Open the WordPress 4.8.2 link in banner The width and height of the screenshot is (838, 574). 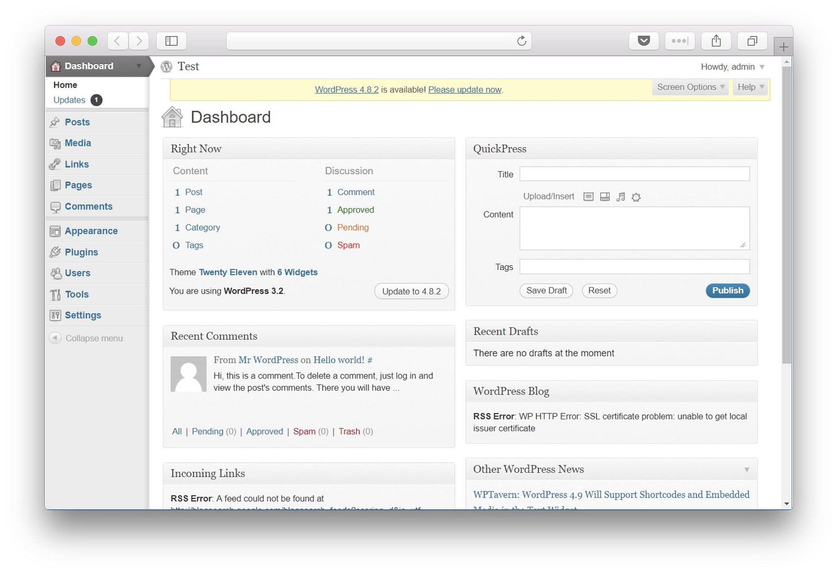[x=347, y=89]
